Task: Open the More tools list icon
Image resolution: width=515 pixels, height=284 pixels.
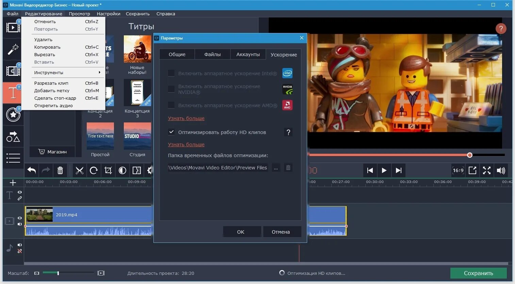Action: 13,158
